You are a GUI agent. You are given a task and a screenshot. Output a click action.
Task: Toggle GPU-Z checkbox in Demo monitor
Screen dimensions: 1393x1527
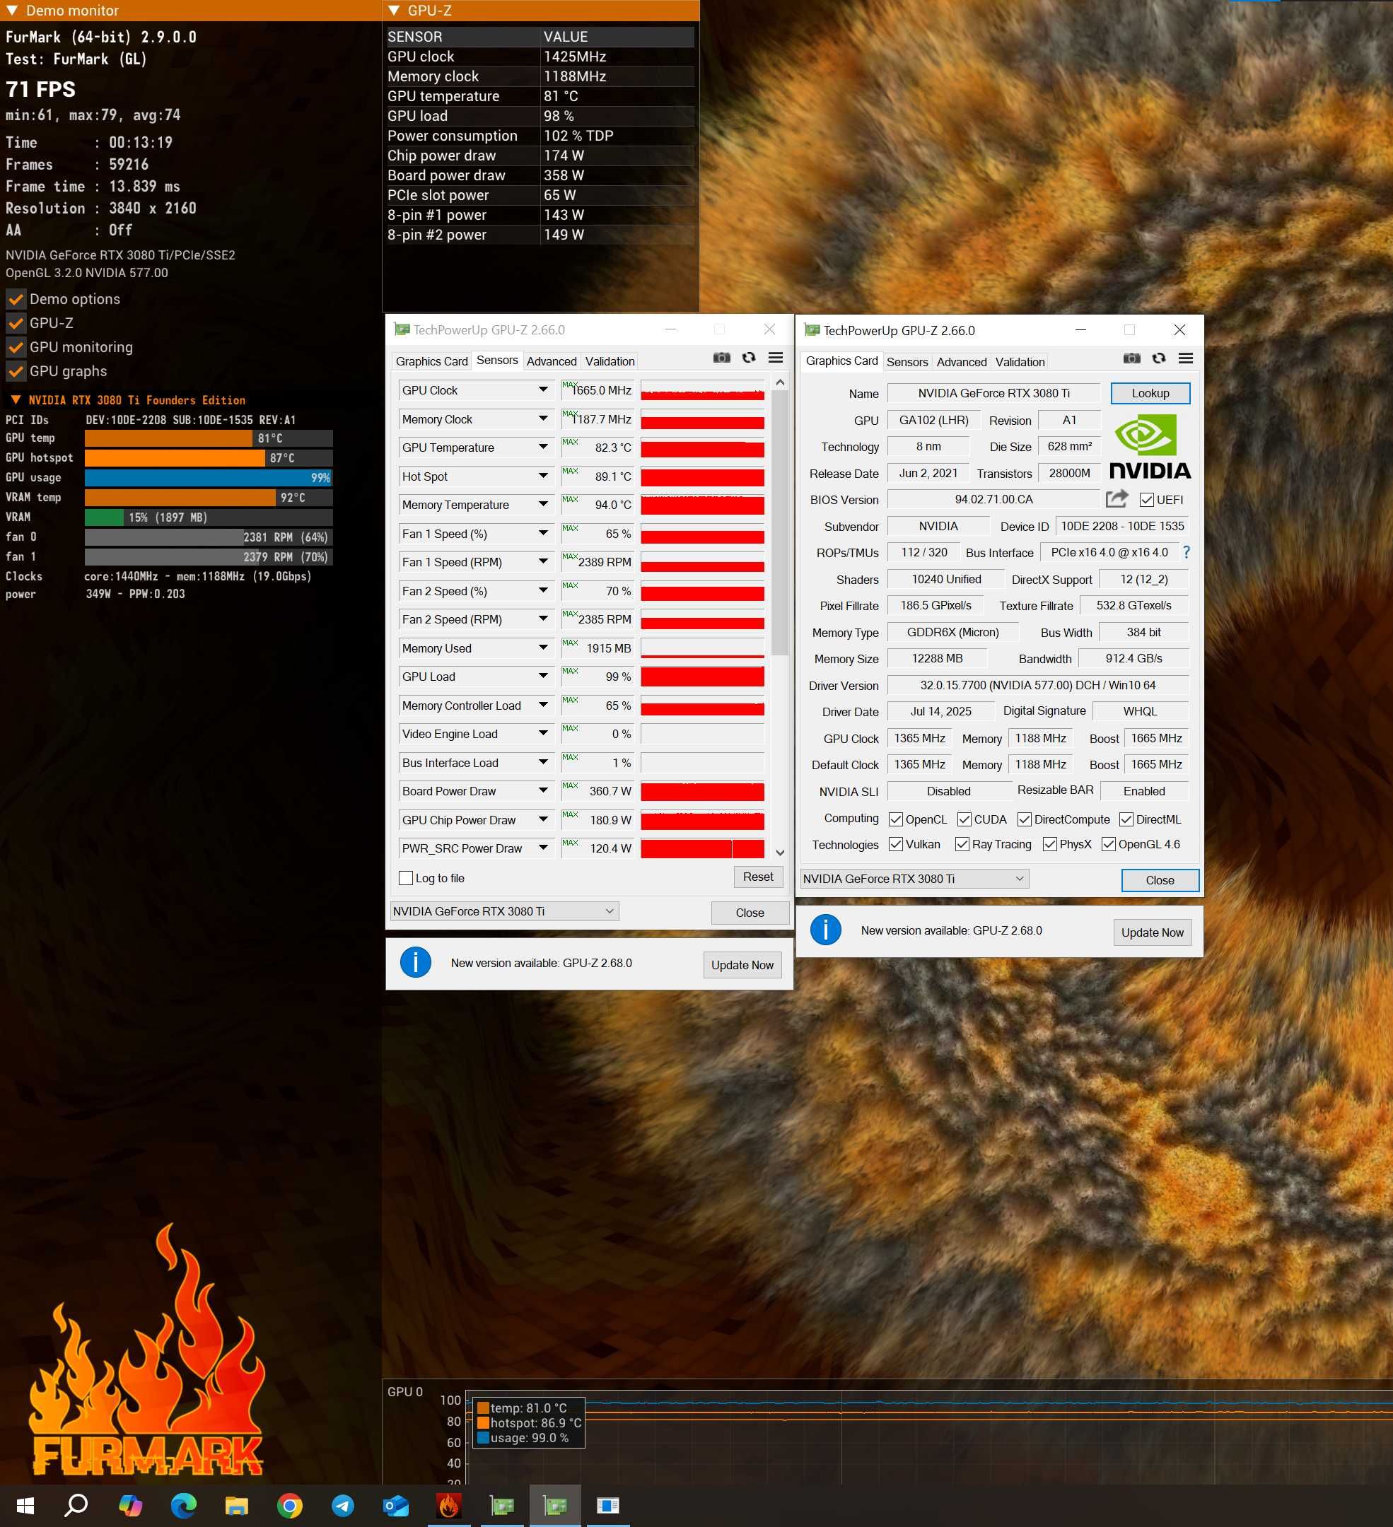(16, 324)
